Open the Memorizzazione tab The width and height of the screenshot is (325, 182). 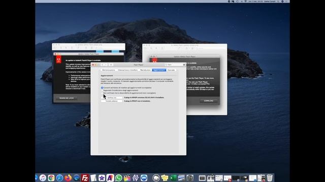click(x=109, y=70)
